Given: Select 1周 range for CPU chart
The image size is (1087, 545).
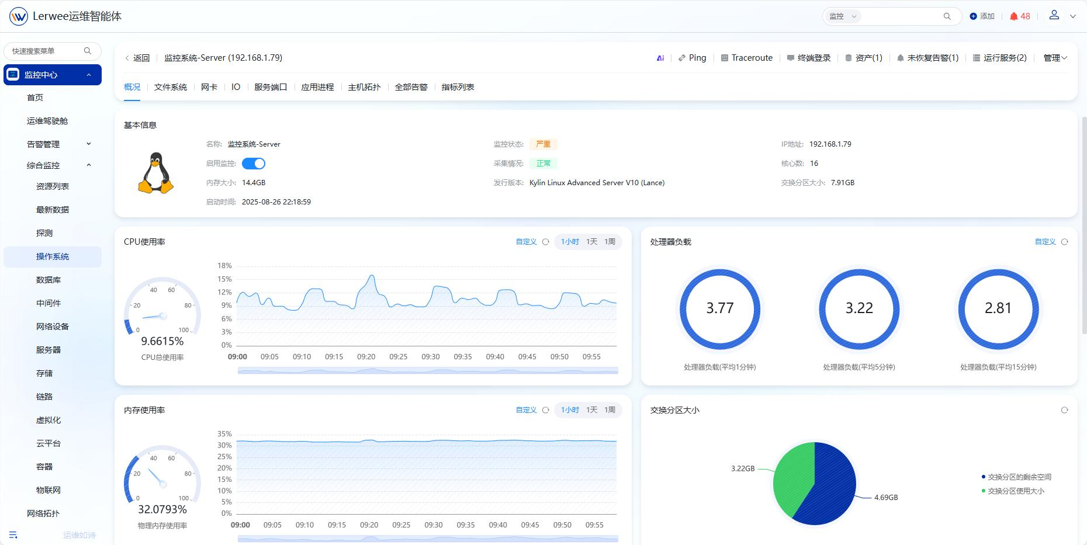Looking at the screenshot, I should point(610,242).
